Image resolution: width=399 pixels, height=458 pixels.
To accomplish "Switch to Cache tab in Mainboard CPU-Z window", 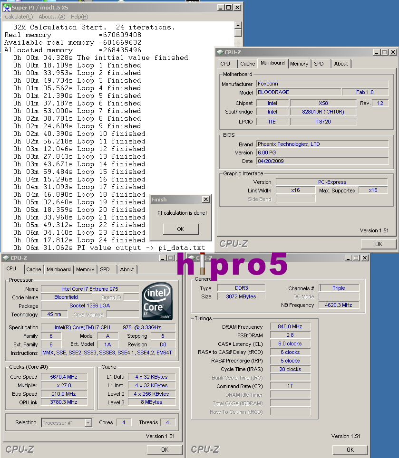I will 248,64.
